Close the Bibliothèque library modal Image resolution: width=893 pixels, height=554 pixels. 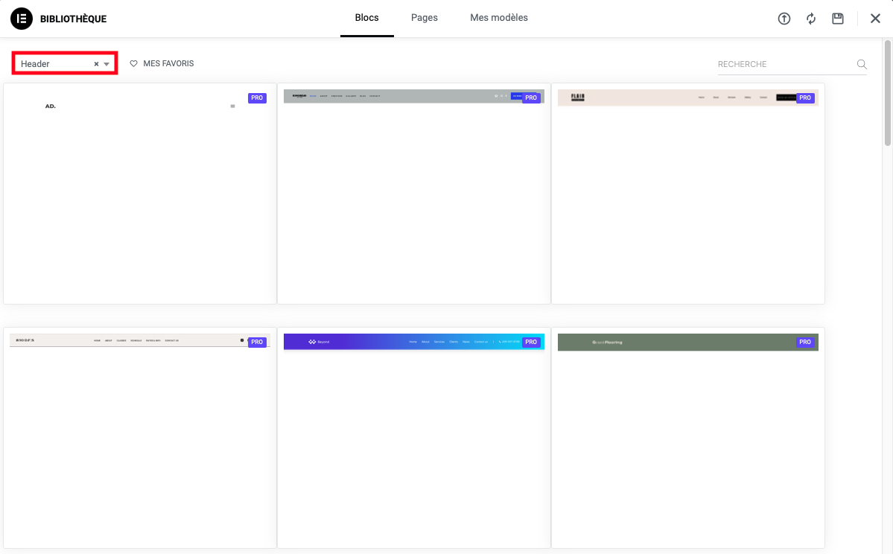click(x=875, y=19)
